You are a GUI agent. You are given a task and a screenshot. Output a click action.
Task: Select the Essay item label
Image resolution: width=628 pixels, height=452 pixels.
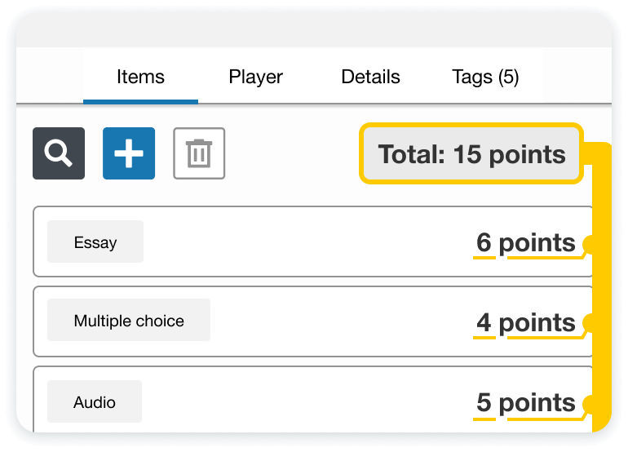(x=95, y=242)
